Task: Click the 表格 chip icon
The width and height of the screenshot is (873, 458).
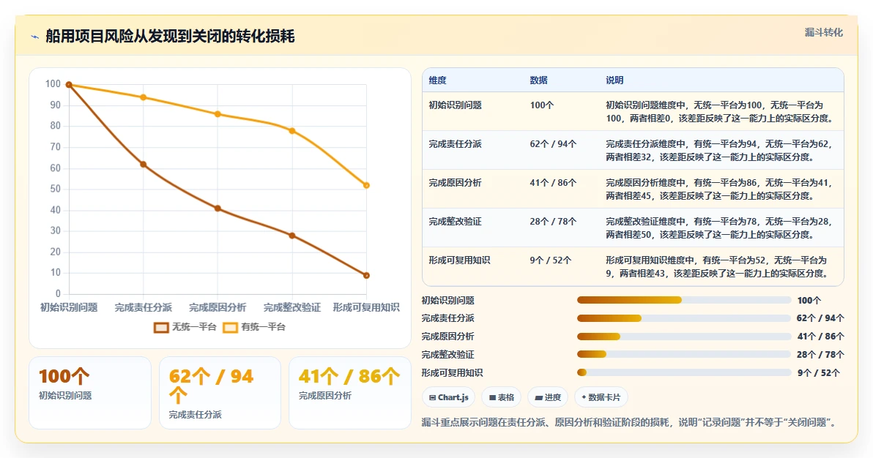Action: click(x=492, y=397)
